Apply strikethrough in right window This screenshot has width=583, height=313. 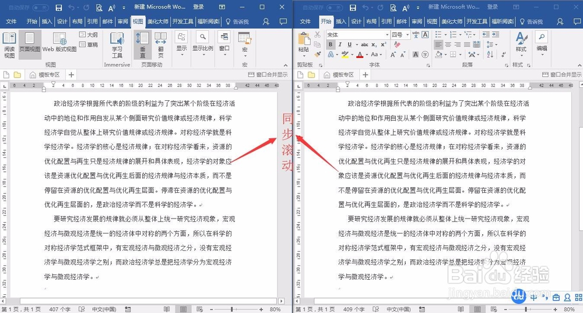click(364, 45)
